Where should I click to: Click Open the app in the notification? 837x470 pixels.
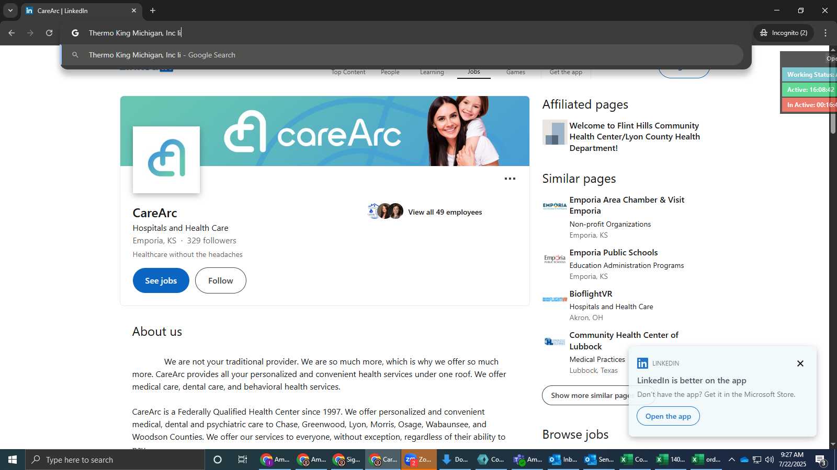pos(668,416)
